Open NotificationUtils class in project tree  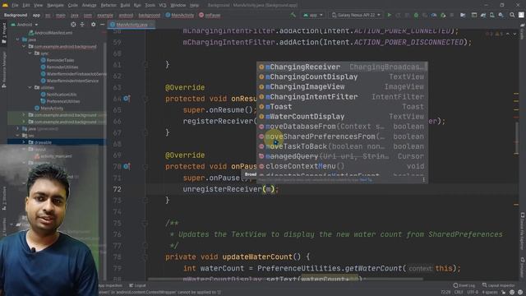pyautogui.click(x=58, y=95)
